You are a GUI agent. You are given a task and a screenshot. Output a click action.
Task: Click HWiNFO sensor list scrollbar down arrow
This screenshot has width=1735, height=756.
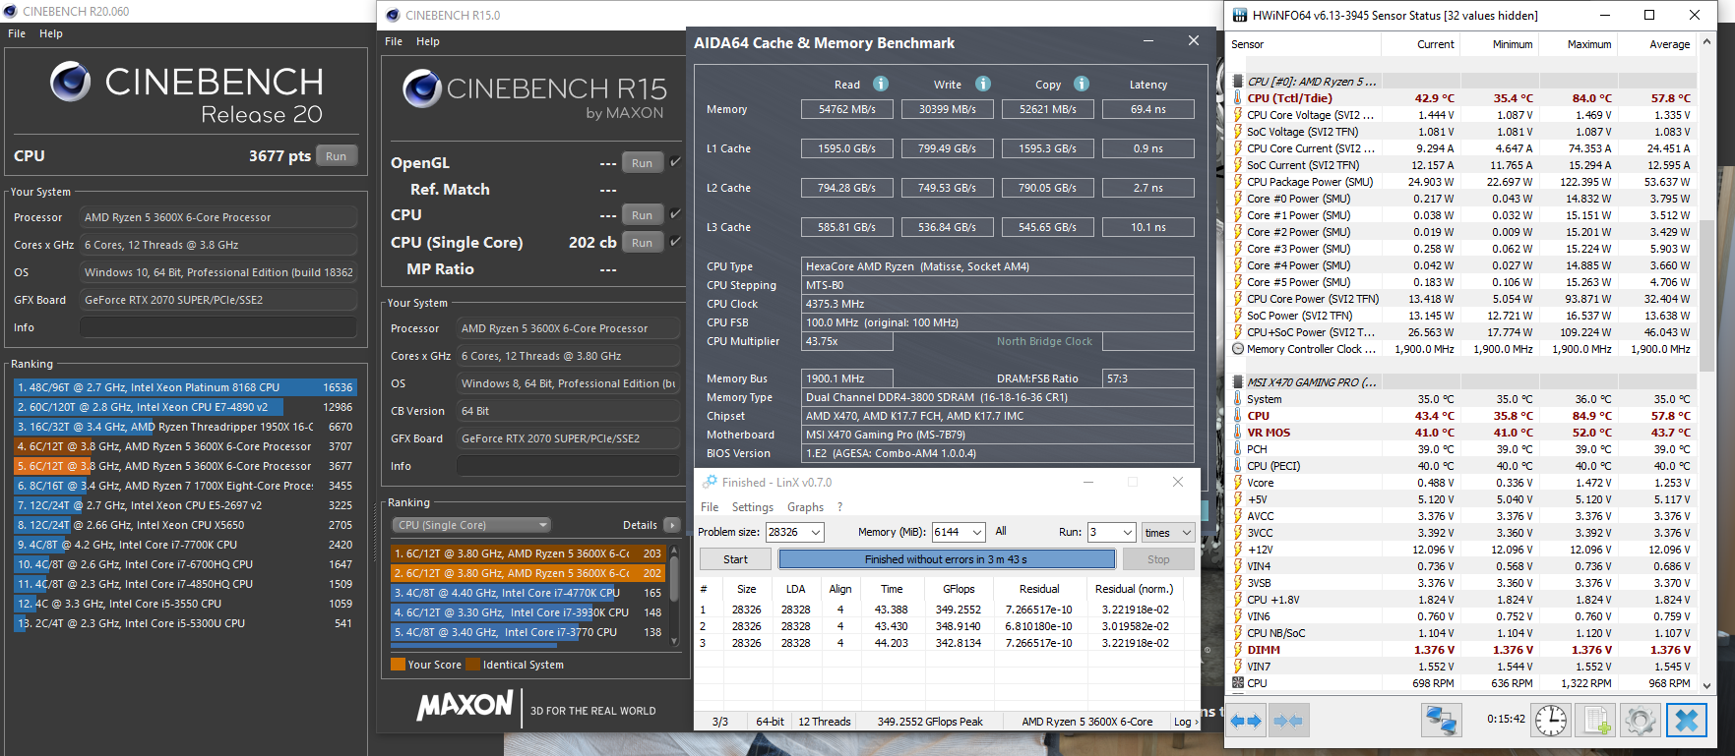(1706, 686)
